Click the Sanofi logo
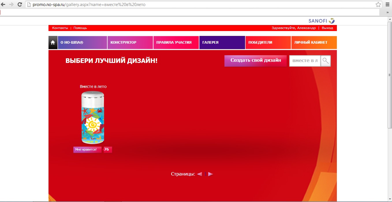 [x=322, y=21]
